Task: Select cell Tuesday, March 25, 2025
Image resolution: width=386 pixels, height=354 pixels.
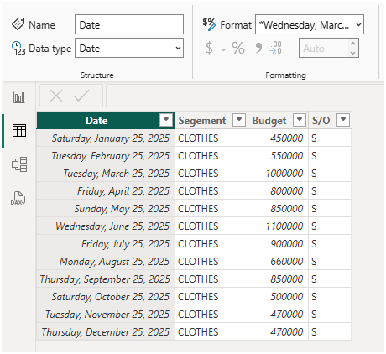Action: [x=106, y=174]
